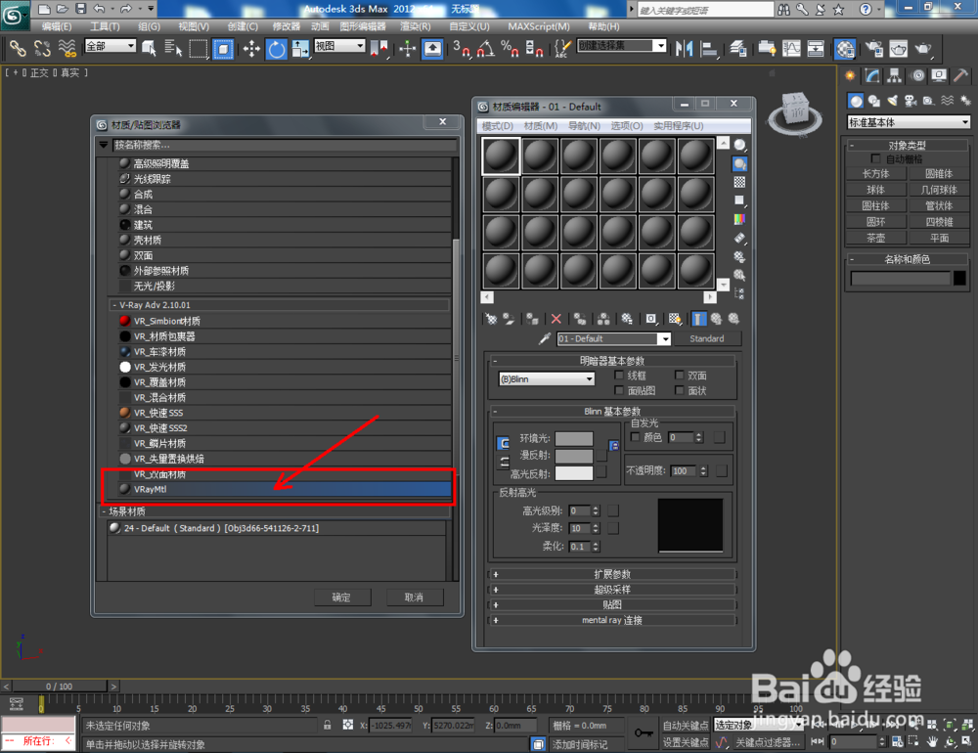The image size is (978, 753).
Task: Open the MAXScript(M) menu
Action: pos(539,26)
